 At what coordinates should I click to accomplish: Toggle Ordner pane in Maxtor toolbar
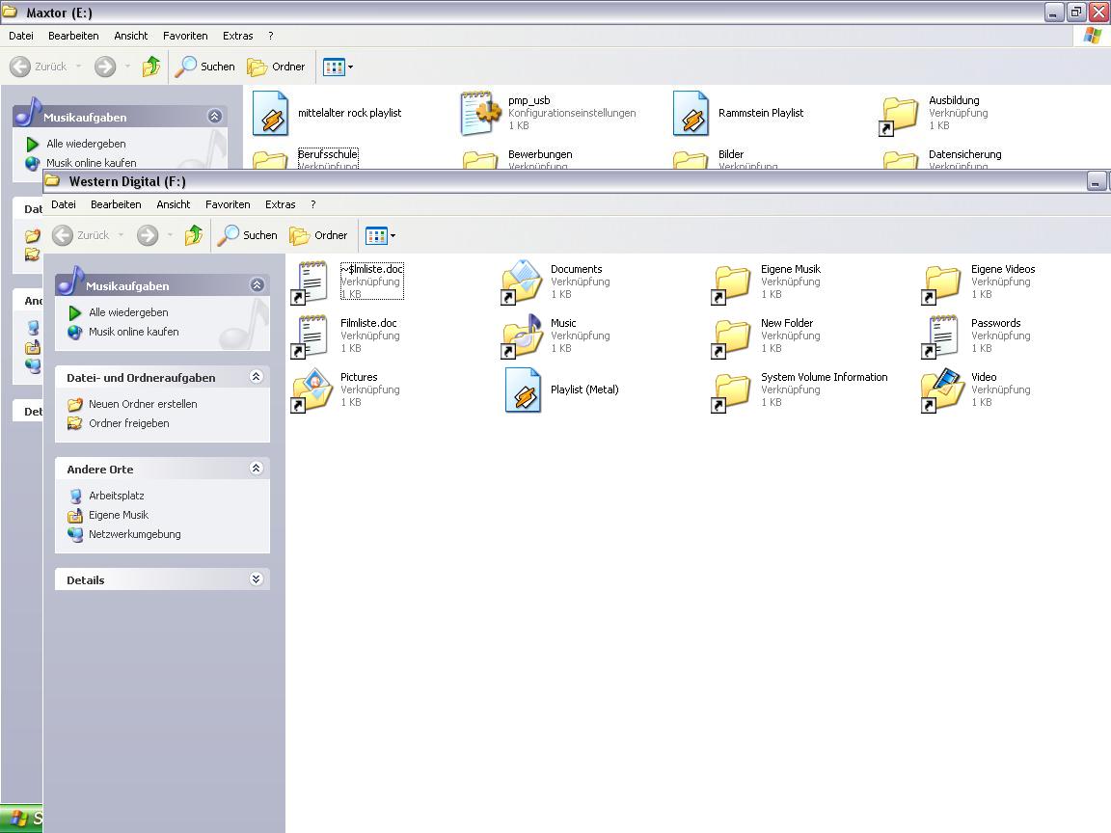click(277, 67)
